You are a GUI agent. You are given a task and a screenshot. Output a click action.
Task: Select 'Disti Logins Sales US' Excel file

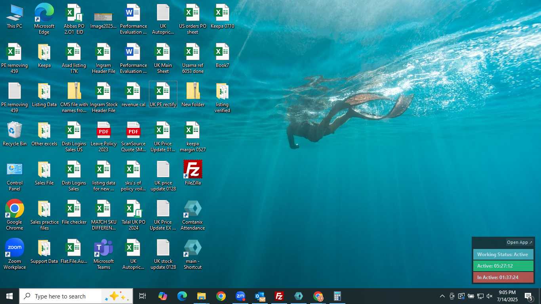click(74, 137)
